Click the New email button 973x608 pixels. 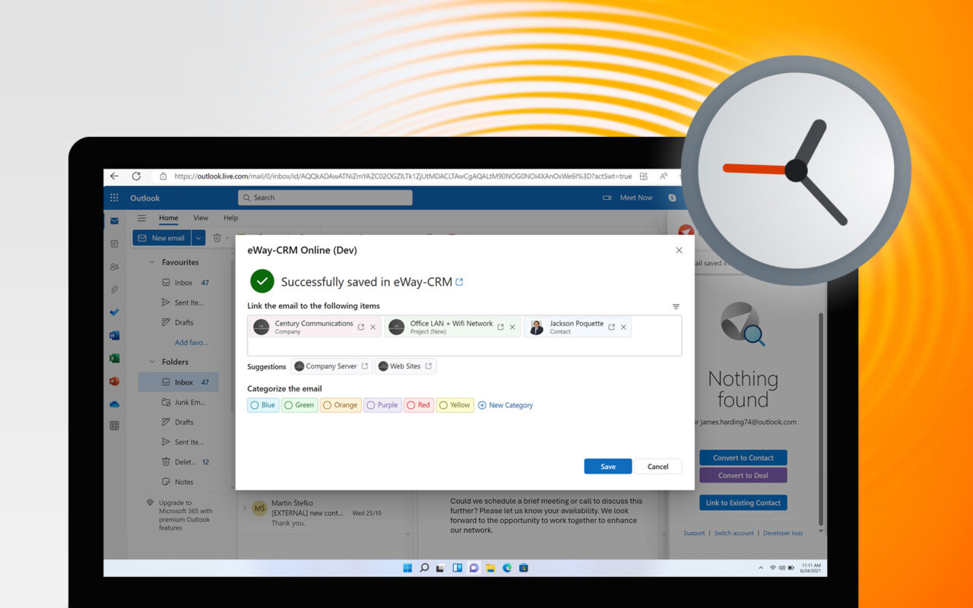(x=162, y=238)
